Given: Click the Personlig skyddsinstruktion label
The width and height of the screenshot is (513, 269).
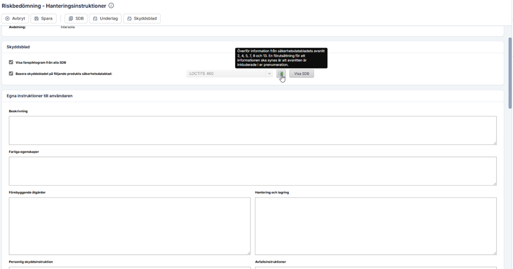Looking at the screenshot, I should pos(31,262).
